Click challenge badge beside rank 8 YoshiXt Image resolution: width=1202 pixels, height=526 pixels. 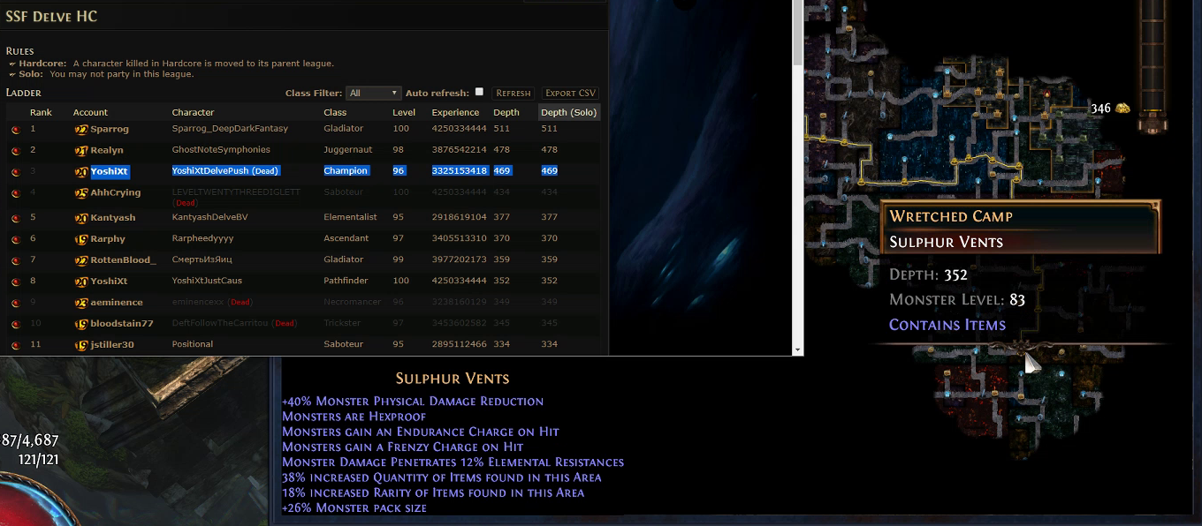click(81, 281)
